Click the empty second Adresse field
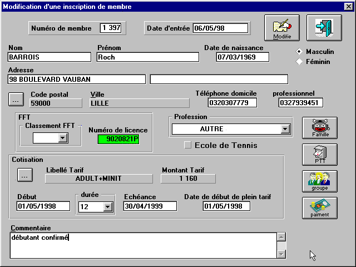356x267 pixels. click(x=219, y=79)
